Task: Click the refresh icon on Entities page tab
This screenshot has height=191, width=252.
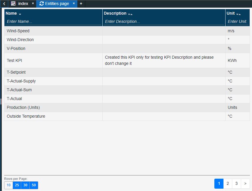Action: [x=41, y=4]
